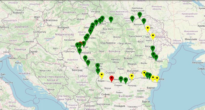
Task: Click the Wien city label
Action: 37,17
